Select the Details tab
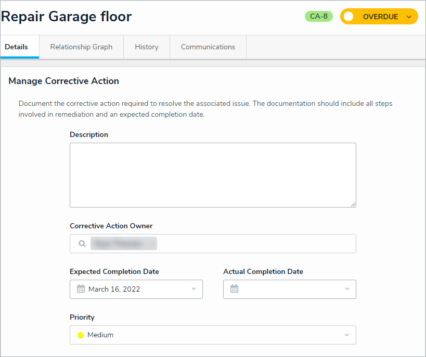 coord(17,47)
